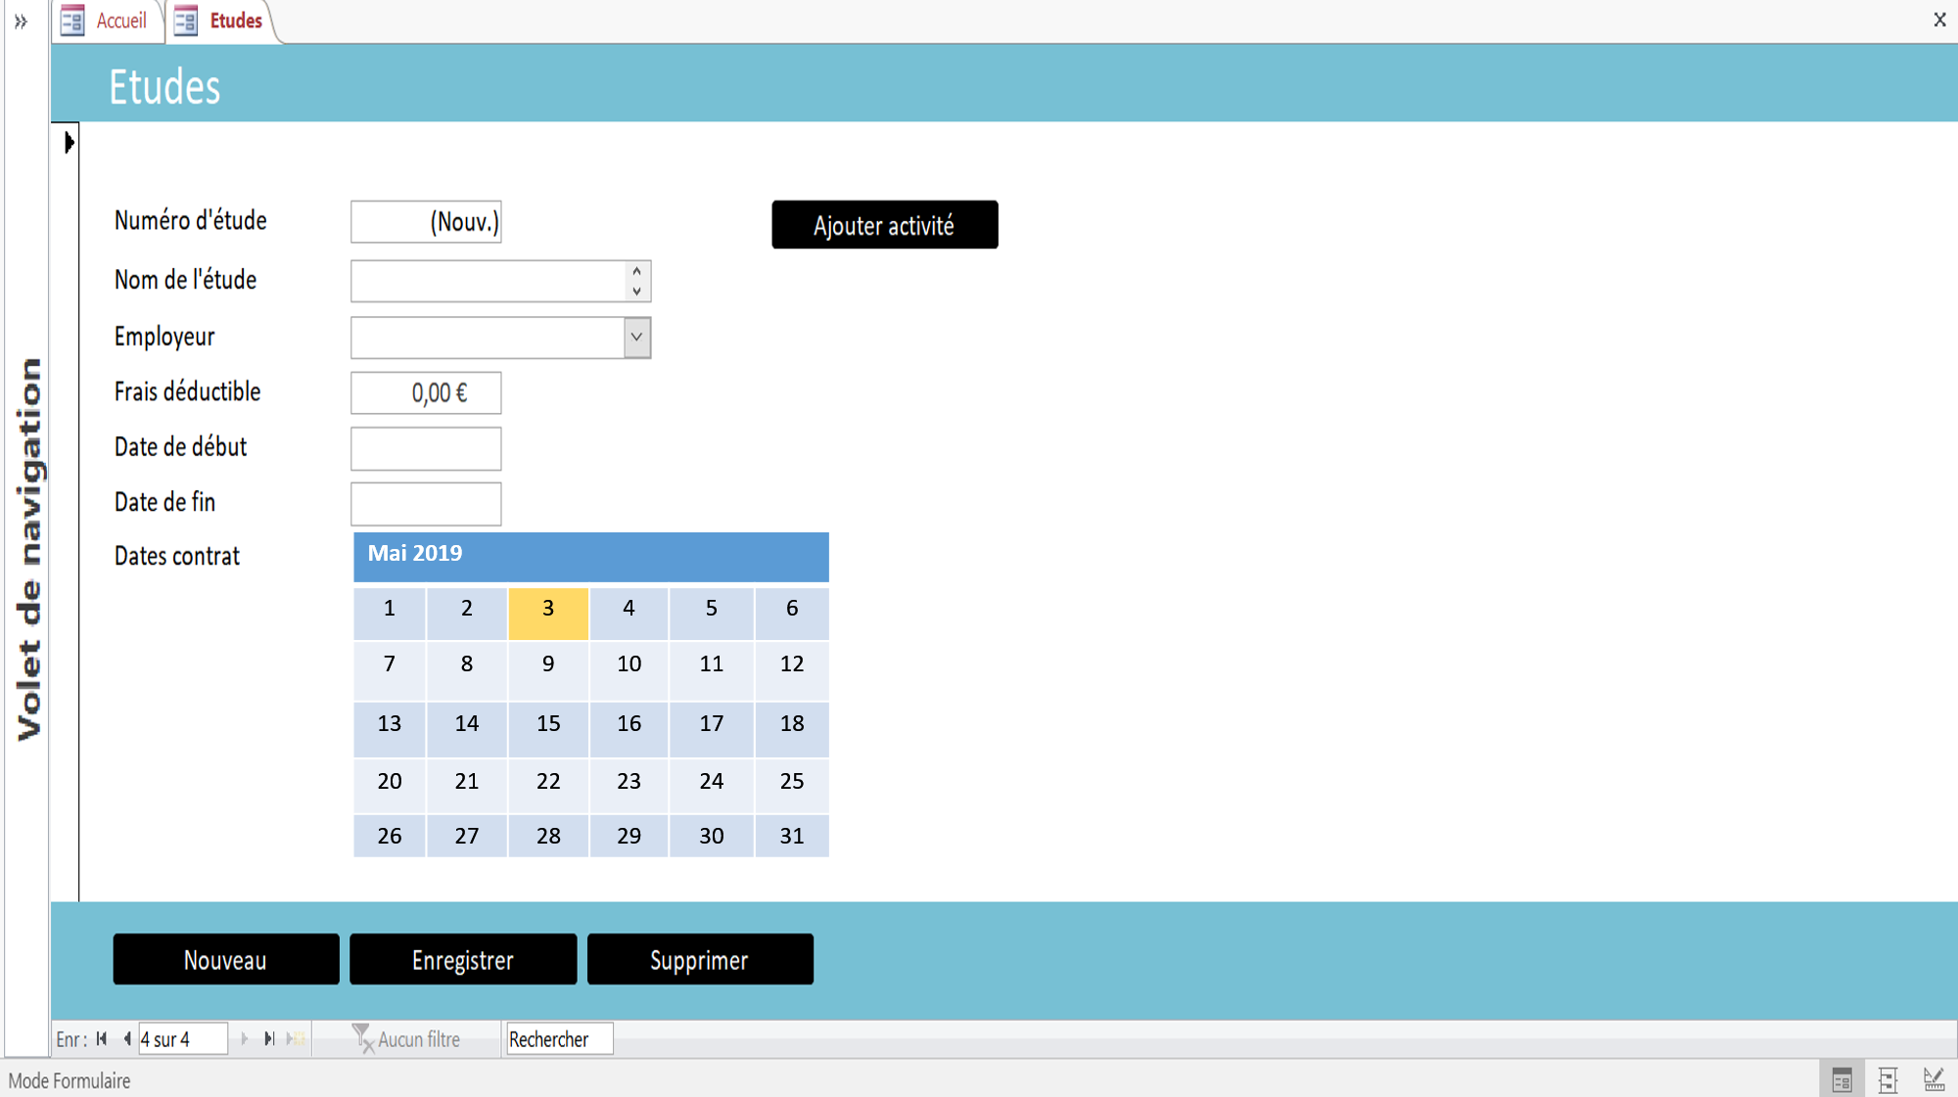Image resolution: width=1958 pixels, height=1097 pixels.
Task: Select day 1 in the calendar
Action: (x=390, y=613)
